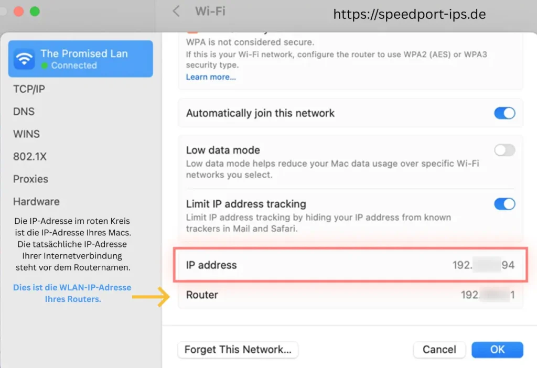Select The Promised Lan connected network
This screenshot has width=537, height=368.
tap(80, 59)
